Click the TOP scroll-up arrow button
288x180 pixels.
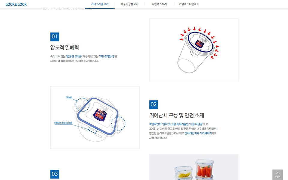(277, 175)
